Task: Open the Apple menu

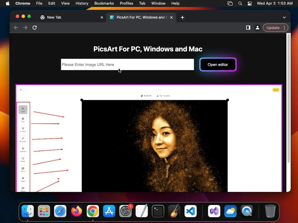Action: coord(8,3)
